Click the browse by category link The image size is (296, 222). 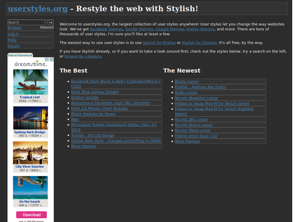(83, 56)
